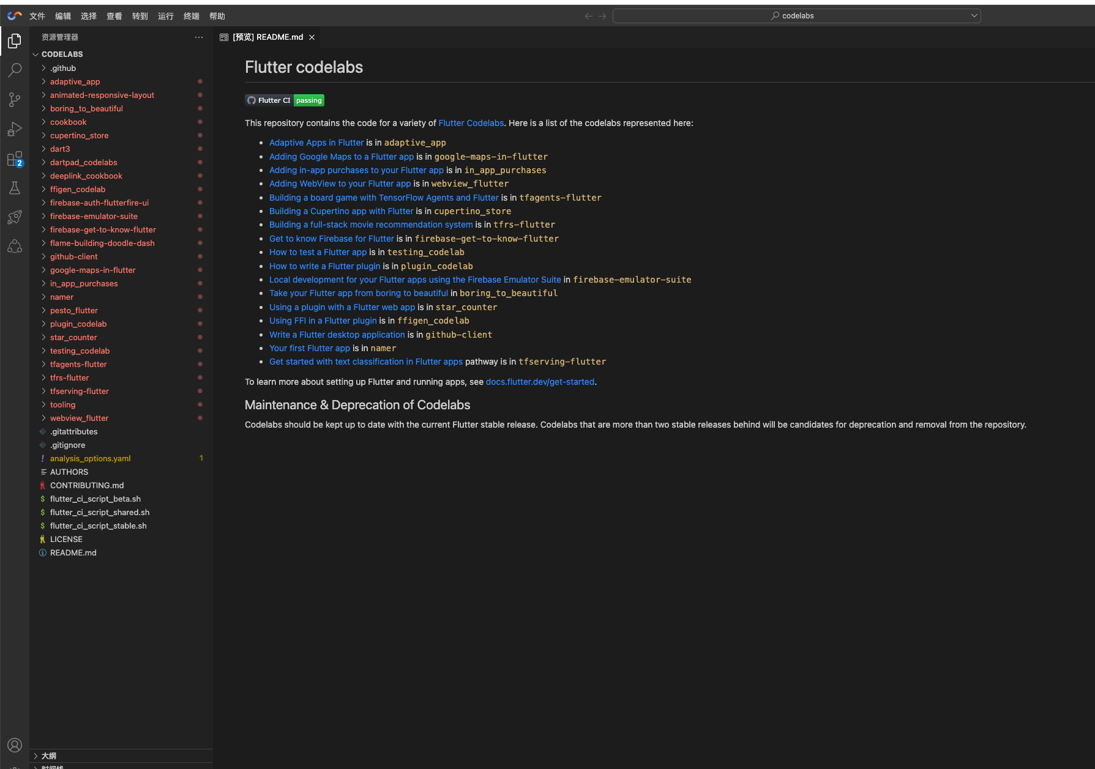Open the command center dropdown arrow
Screen dimensions: 1095x769
tap(974, 16)
